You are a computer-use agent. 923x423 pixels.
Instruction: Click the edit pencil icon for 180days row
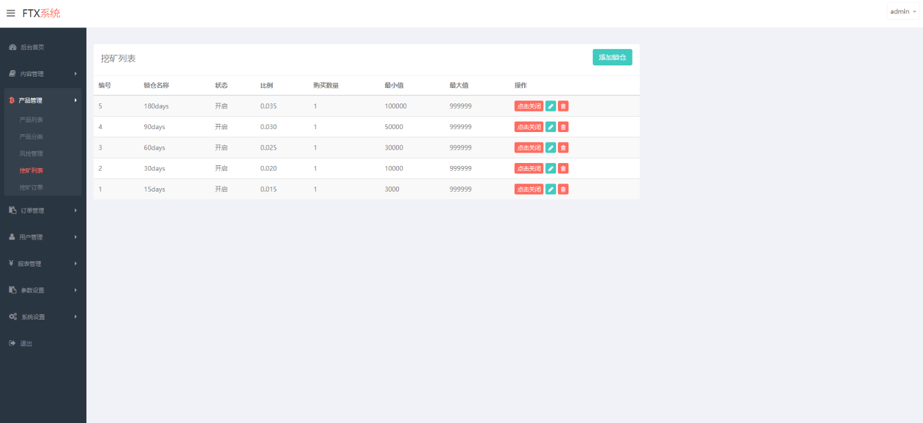[x=550, y=106]
